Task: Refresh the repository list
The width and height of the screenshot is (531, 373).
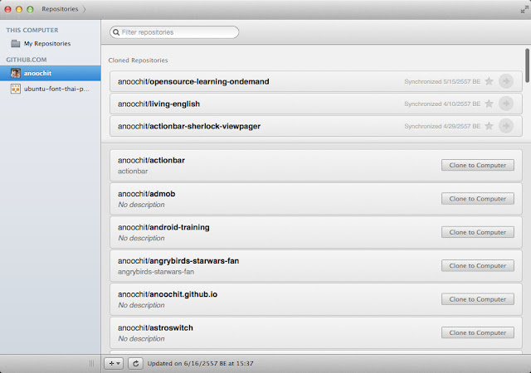Action: point(135,364)
